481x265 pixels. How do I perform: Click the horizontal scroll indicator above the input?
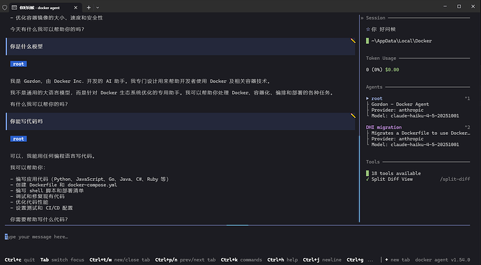point(237,225)
